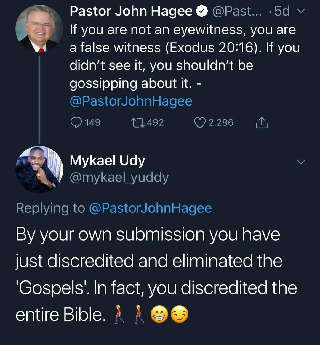
Task: Click the Pastor John Hagee display name
Action: click(131, 12)
